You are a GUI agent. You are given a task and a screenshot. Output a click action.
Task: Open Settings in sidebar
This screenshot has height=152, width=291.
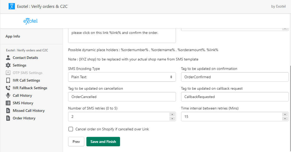pos(20,65)
